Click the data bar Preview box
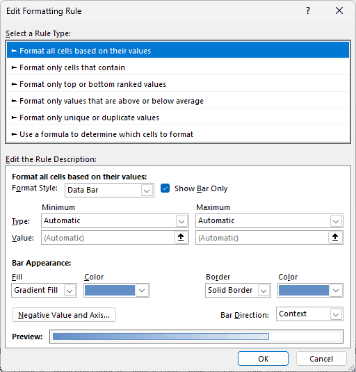356x372 pixels. click(196, 337)
